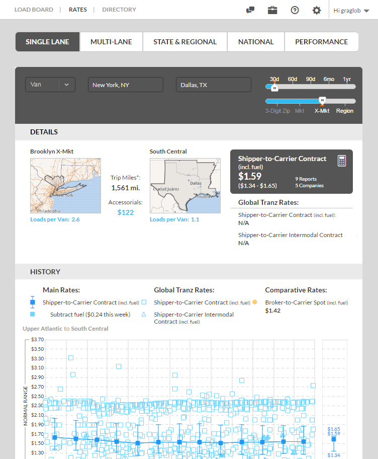Screen dimensions: 378x459
Task: Click the $1.59 contract rate value
Action: [x=250, y=176]
